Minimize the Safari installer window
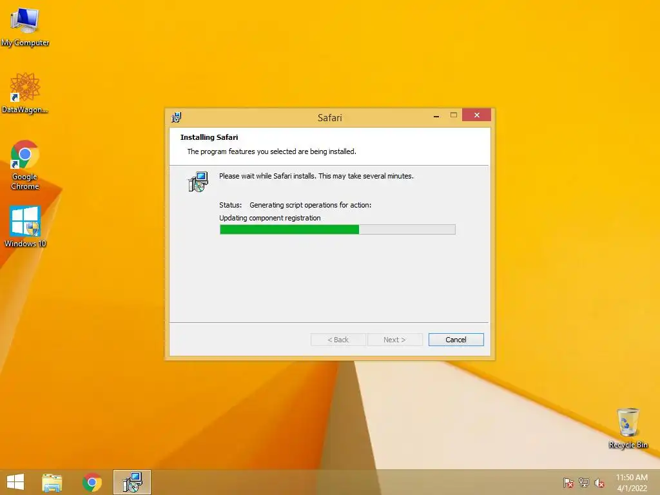The height and width of the screenshot is (495, 660). click(x=436, y=115)
